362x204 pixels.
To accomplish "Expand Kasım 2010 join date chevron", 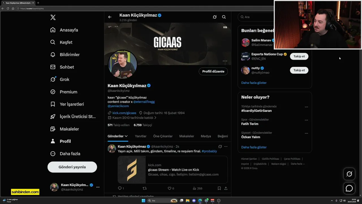I will (x=155, y=118).
